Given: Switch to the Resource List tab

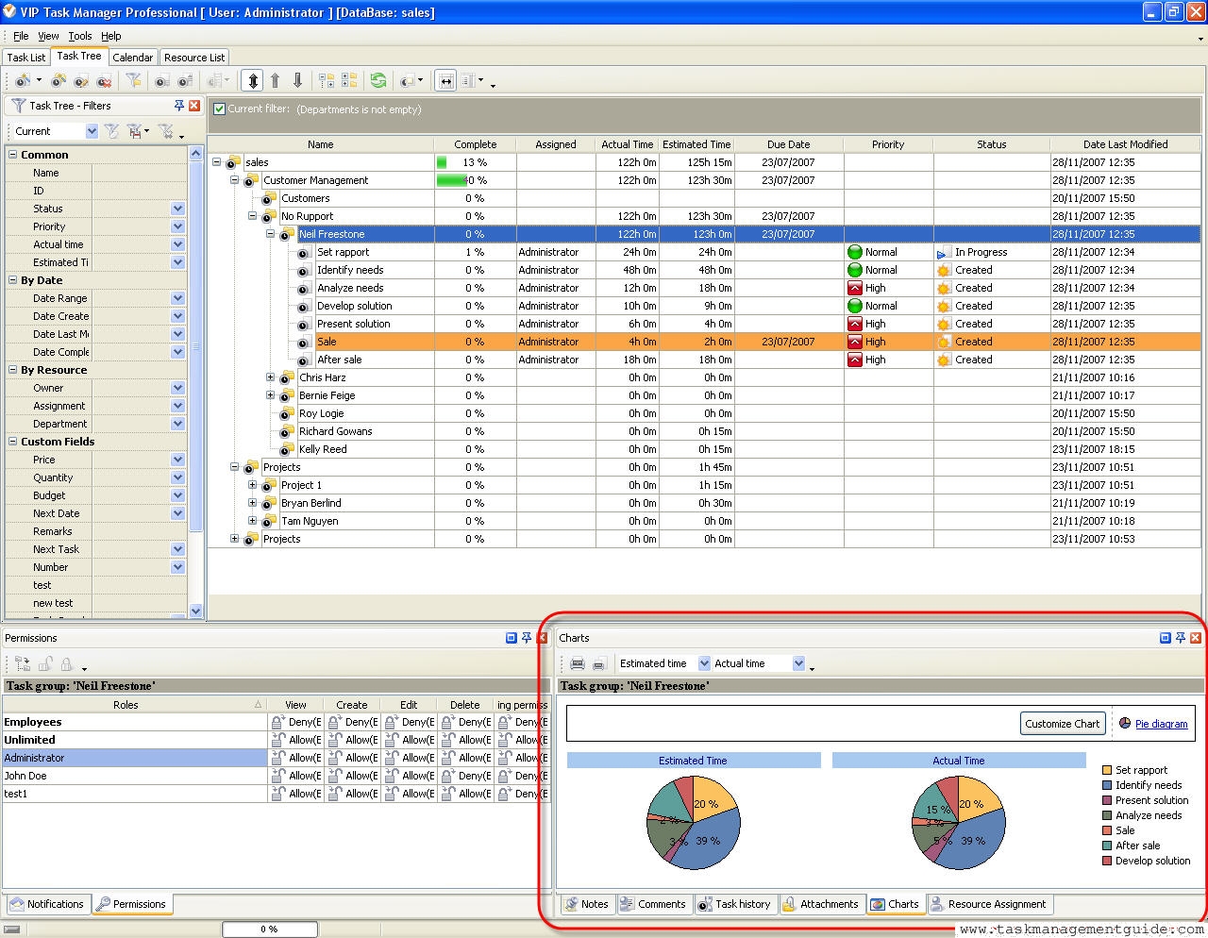Looking at the screenshot, I should [x=194, y=58].
